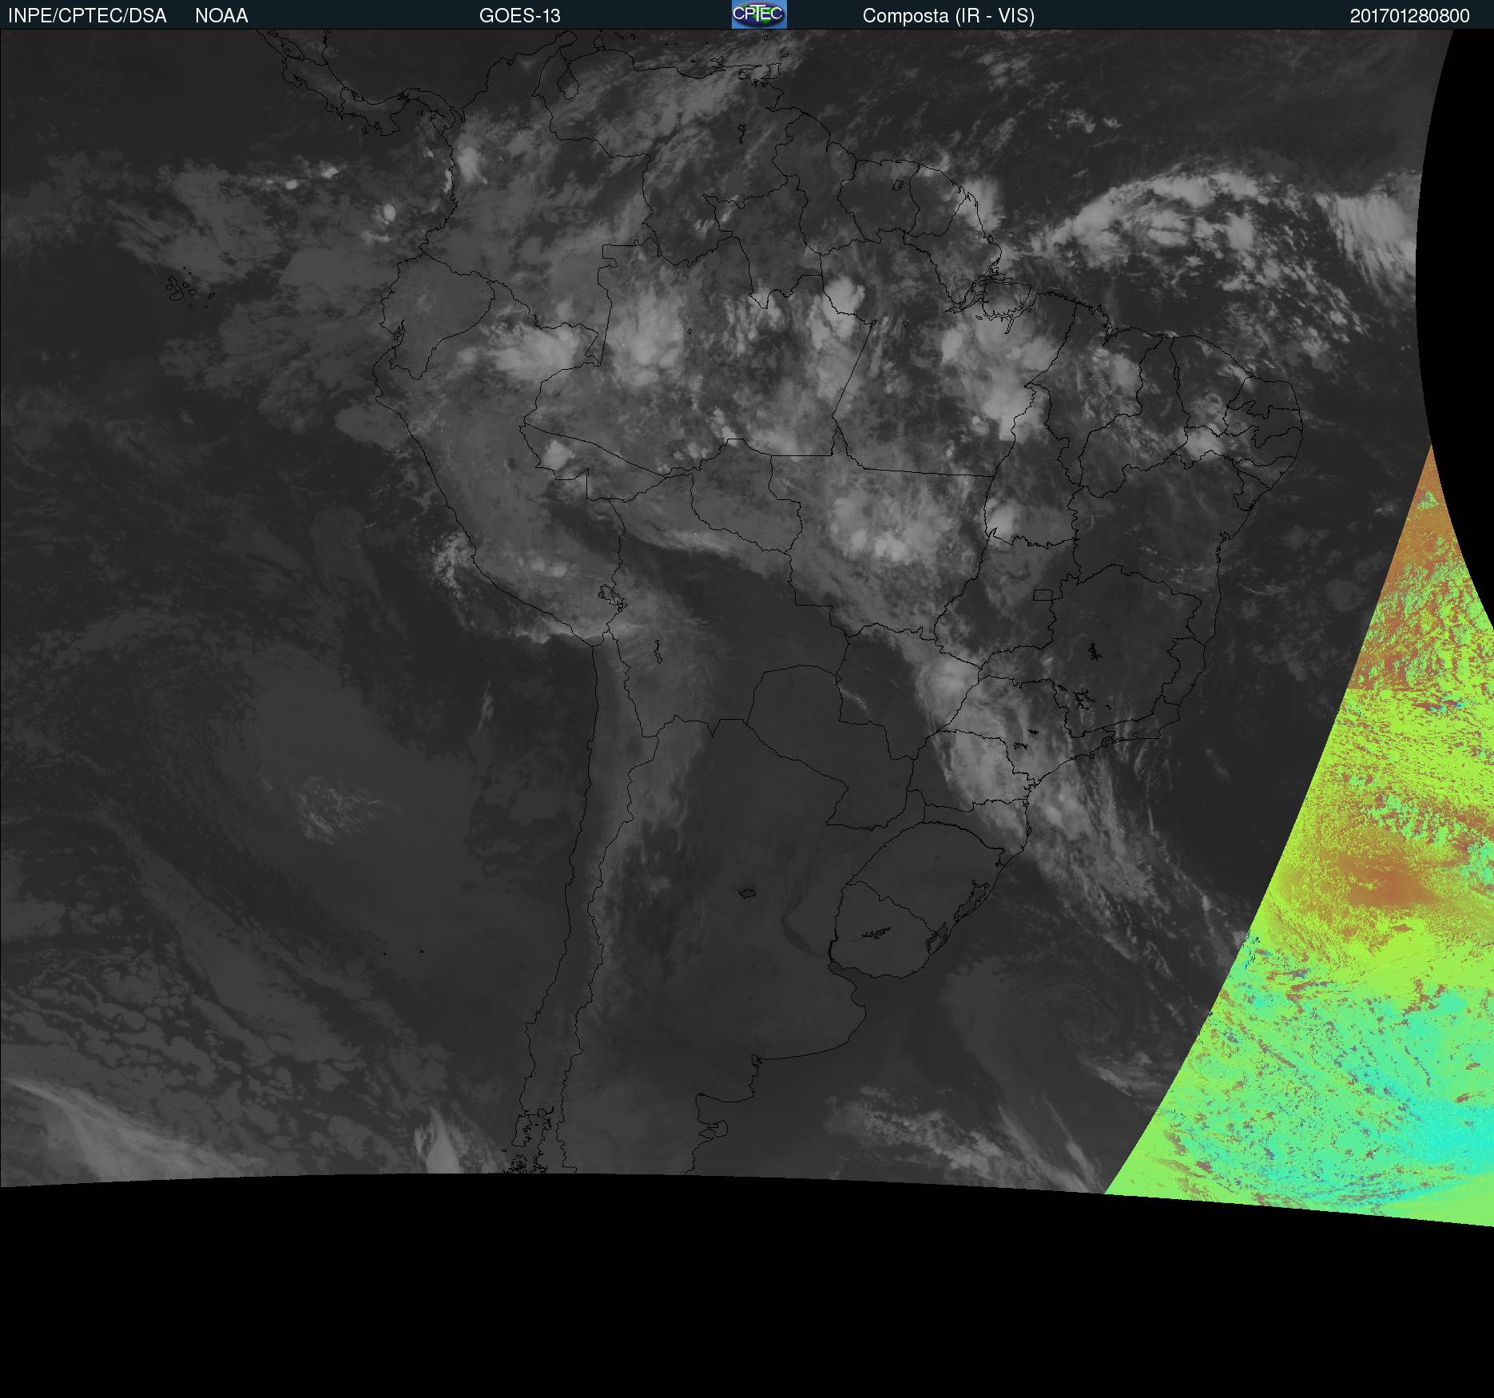Select the GOES-13 satellite label
Image resolution: width=1494 pixels, height=1398 pixels.
[x=520, y=16]
